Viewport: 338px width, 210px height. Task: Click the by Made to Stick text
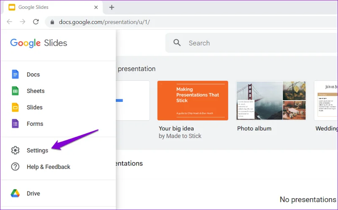point(180,136)
